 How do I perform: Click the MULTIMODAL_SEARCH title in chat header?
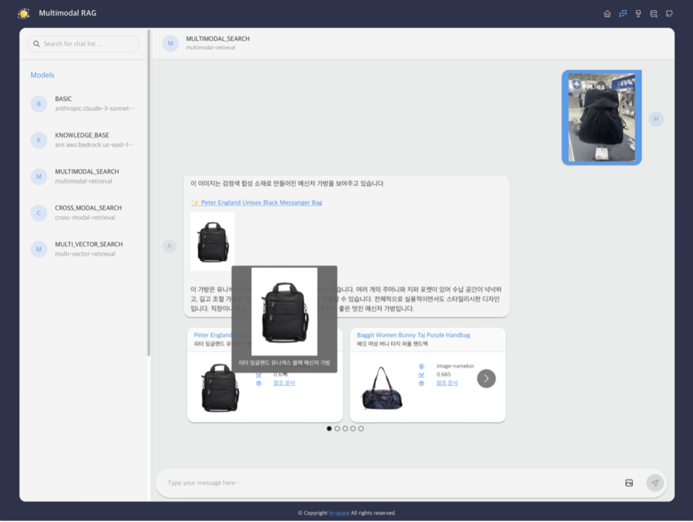coord(217,39)
